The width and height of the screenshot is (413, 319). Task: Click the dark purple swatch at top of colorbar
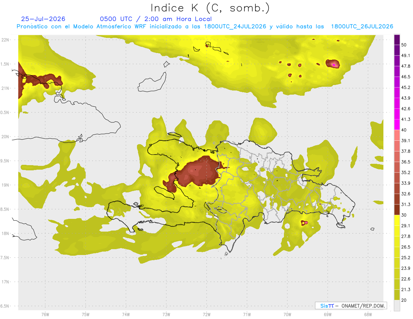tap(397, 40)
